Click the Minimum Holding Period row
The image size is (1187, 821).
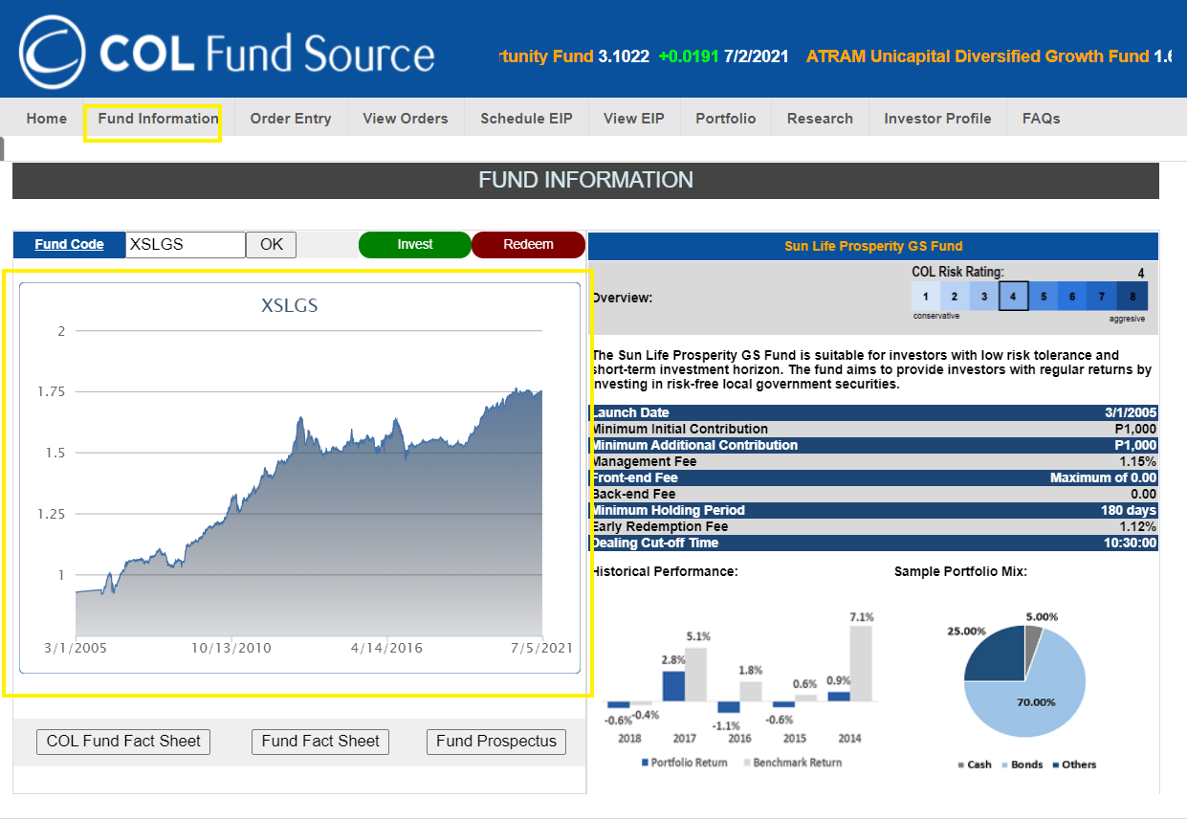click(x=873, y=510)
